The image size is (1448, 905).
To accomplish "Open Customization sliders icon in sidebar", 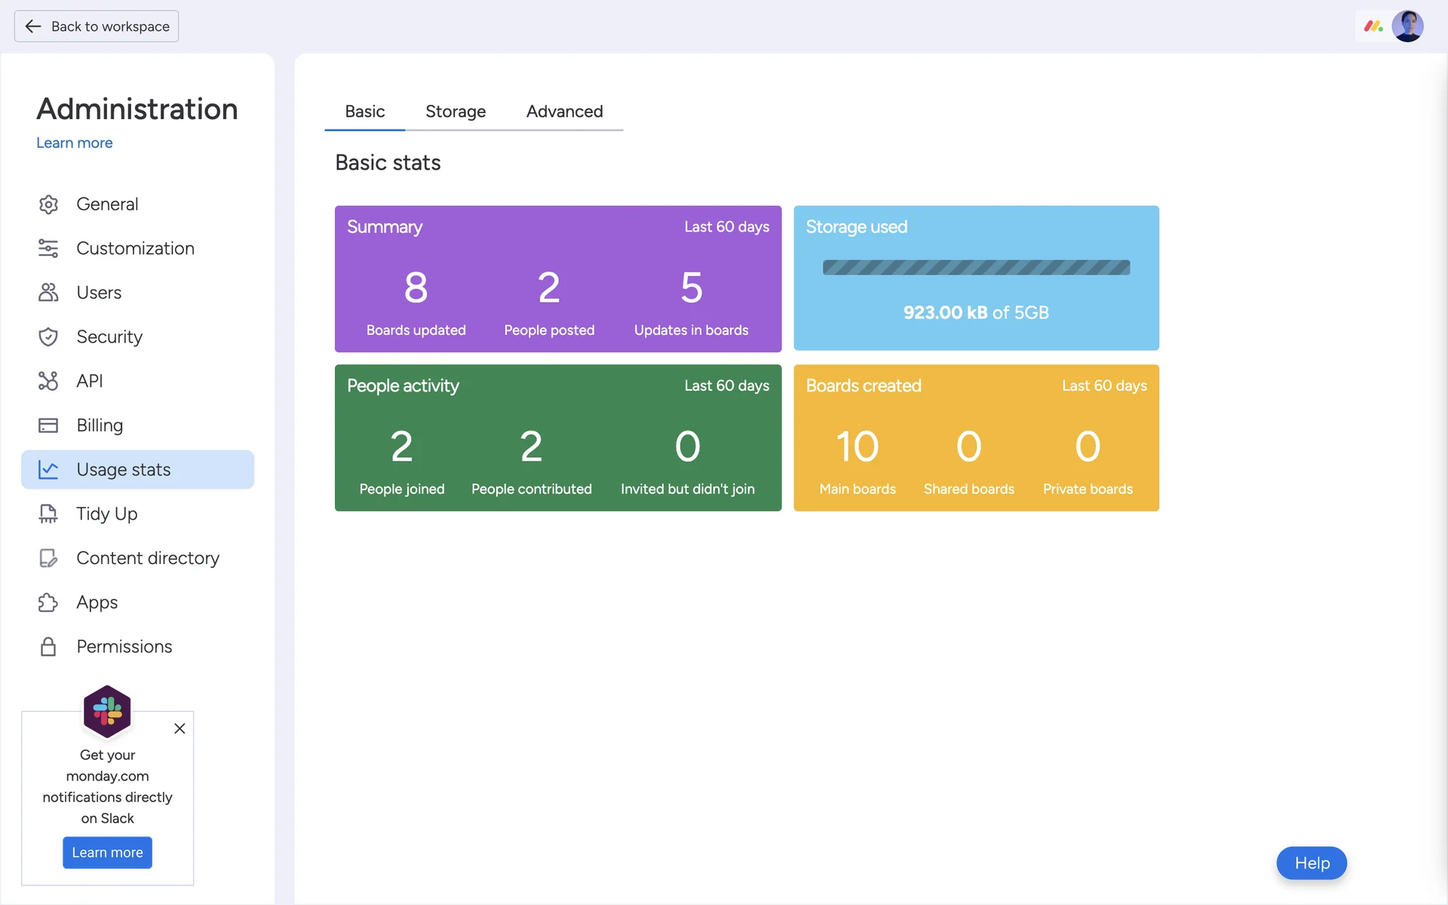I will pyautogui.click(x=48, y=248).
